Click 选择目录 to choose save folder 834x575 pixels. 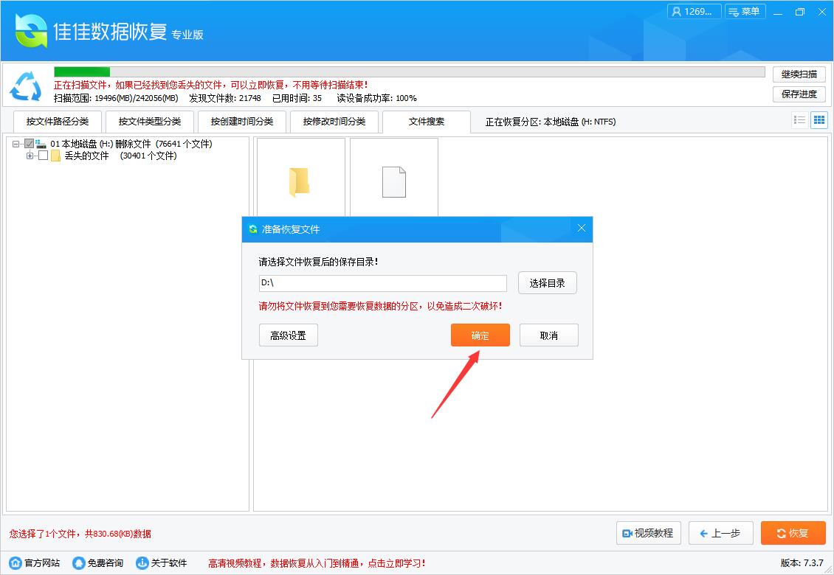coord(548,282)
